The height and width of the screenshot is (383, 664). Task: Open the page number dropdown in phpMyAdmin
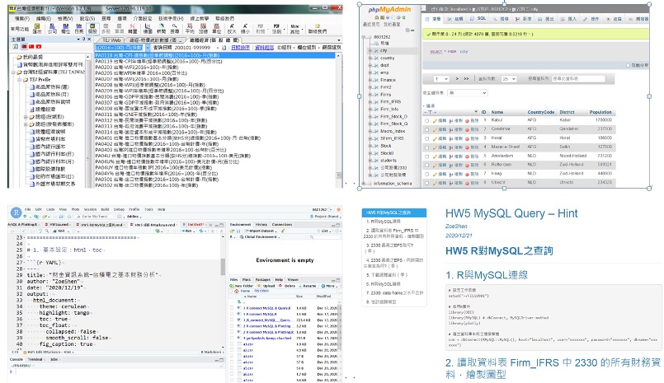coord(440,78)
